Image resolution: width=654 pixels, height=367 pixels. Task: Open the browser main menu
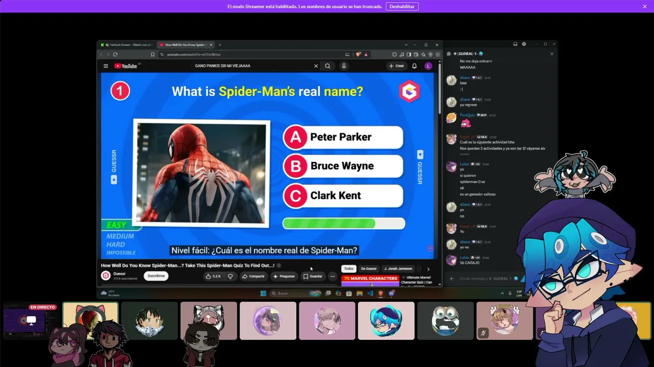[x=437, y=55]
